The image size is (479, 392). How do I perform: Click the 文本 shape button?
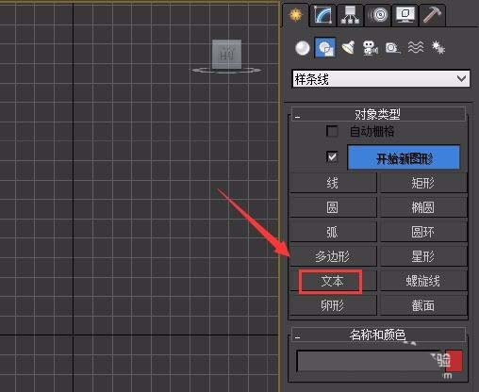point(333,281)
